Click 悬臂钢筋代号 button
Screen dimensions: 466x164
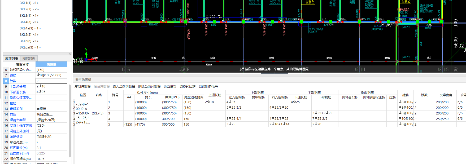pyautogui.click(x=208, y=87)
